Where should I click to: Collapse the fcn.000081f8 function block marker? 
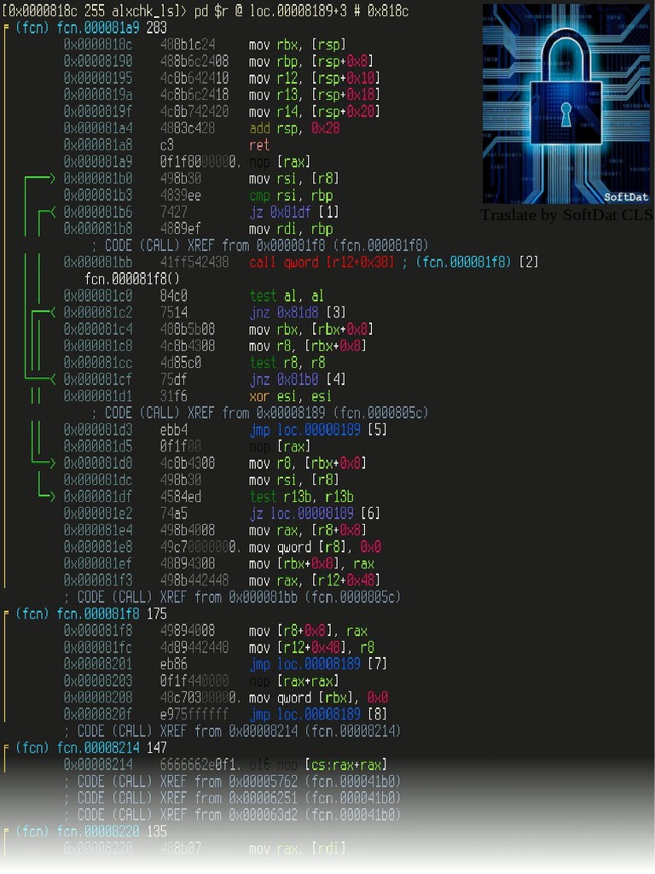point(8,614)
